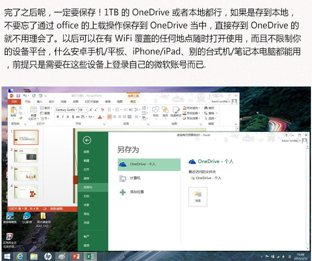Click the Undo arrow in PowerPoint's quick access toolbar
Viewport: 312px width, 261px height.
point(24,96)
